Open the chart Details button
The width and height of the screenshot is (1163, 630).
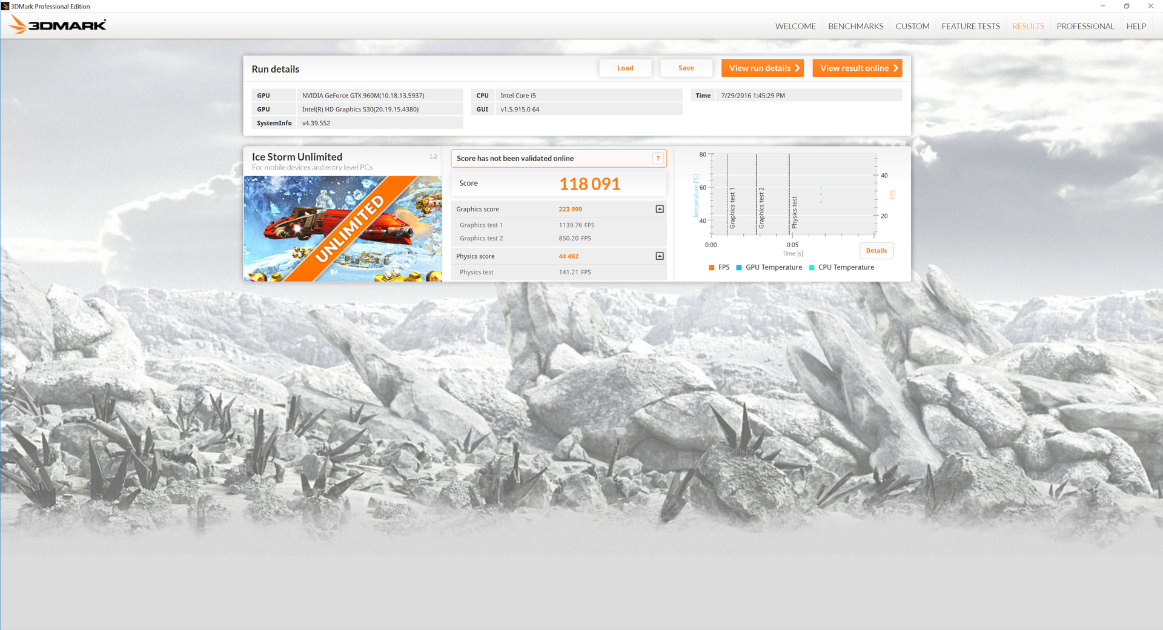click(x=876, y=251)
